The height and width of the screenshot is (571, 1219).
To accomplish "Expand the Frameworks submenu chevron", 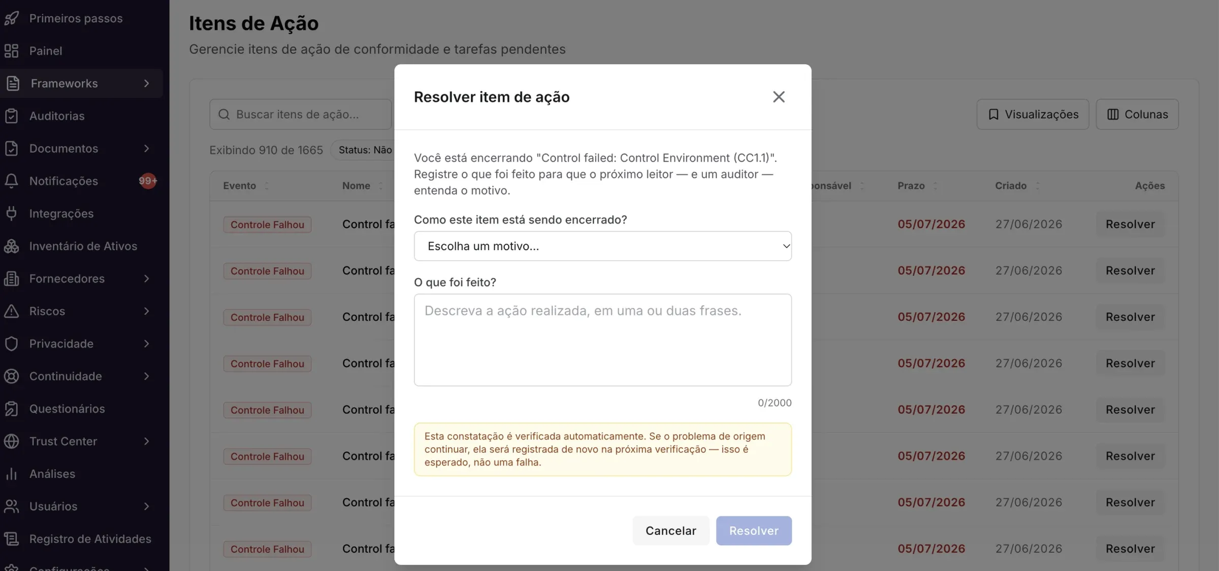I will [x=146, y=83].
